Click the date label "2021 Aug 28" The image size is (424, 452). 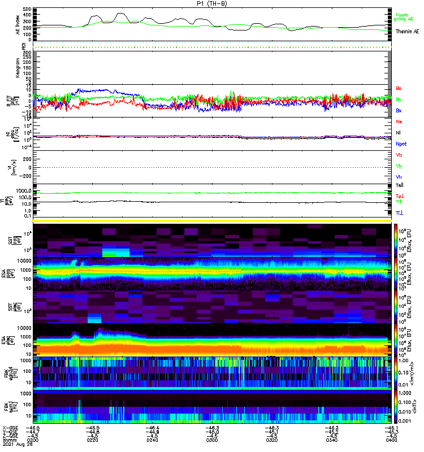click(18, 445)
